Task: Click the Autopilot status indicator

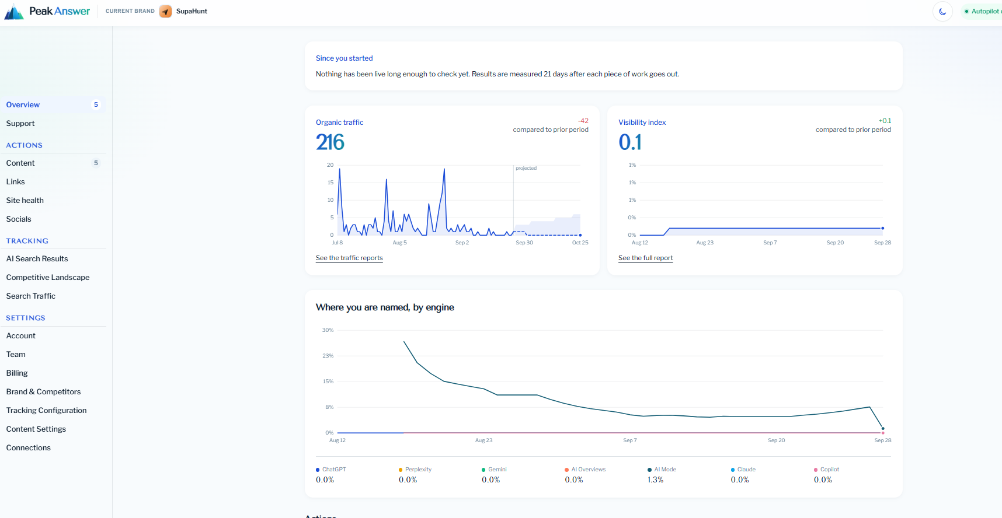Action: (x=982, y=11)
